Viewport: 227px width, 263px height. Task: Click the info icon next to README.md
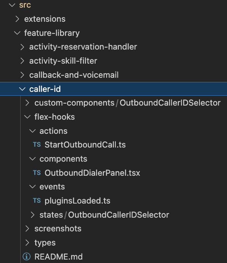[x=27, y=257]
